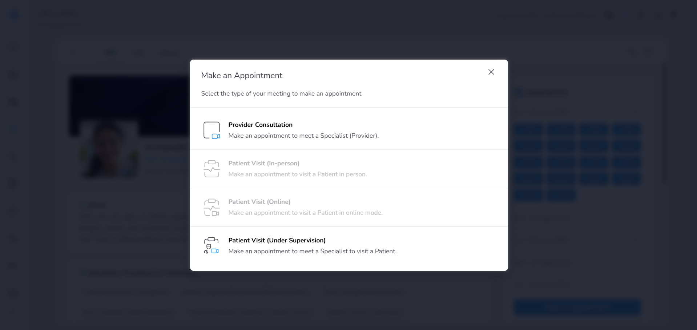Screen dimensions: 697x330
Task: Click the dimmed user avatar icon in top-right header
Action: pyautogui.click(x=674, y=15)
